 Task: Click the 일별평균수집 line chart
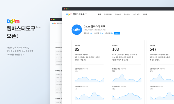(89, 79)
